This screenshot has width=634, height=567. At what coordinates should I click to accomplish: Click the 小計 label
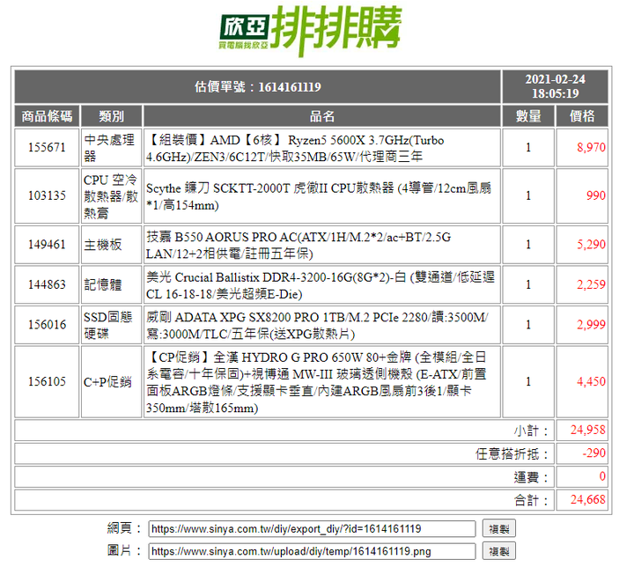[x=531, y=431]
